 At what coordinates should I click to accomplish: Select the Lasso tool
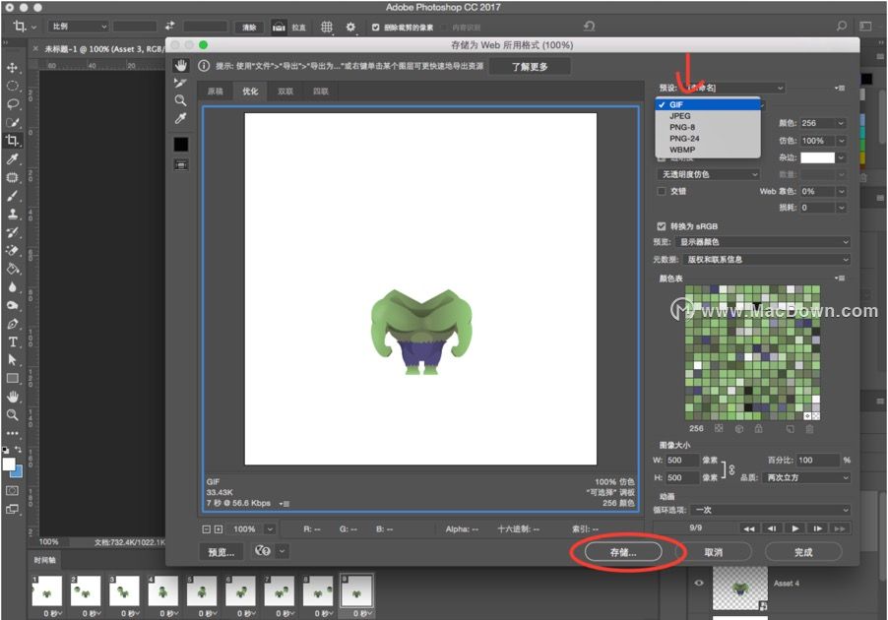12,104
